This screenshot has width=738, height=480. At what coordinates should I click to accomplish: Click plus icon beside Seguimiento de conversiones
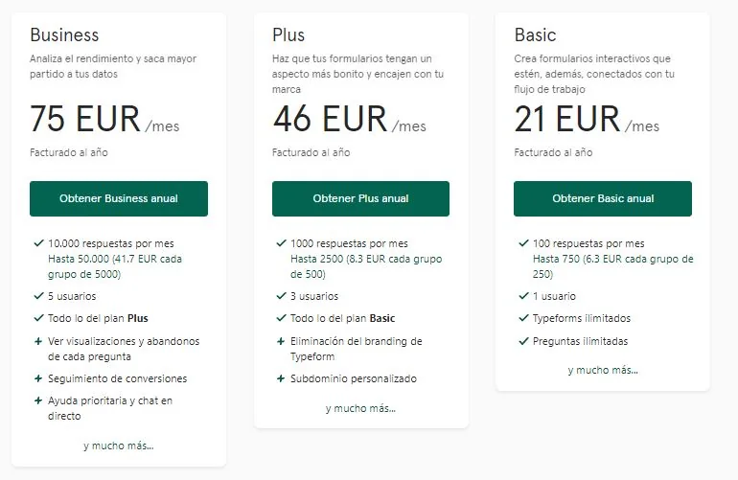tap(38, 378)
